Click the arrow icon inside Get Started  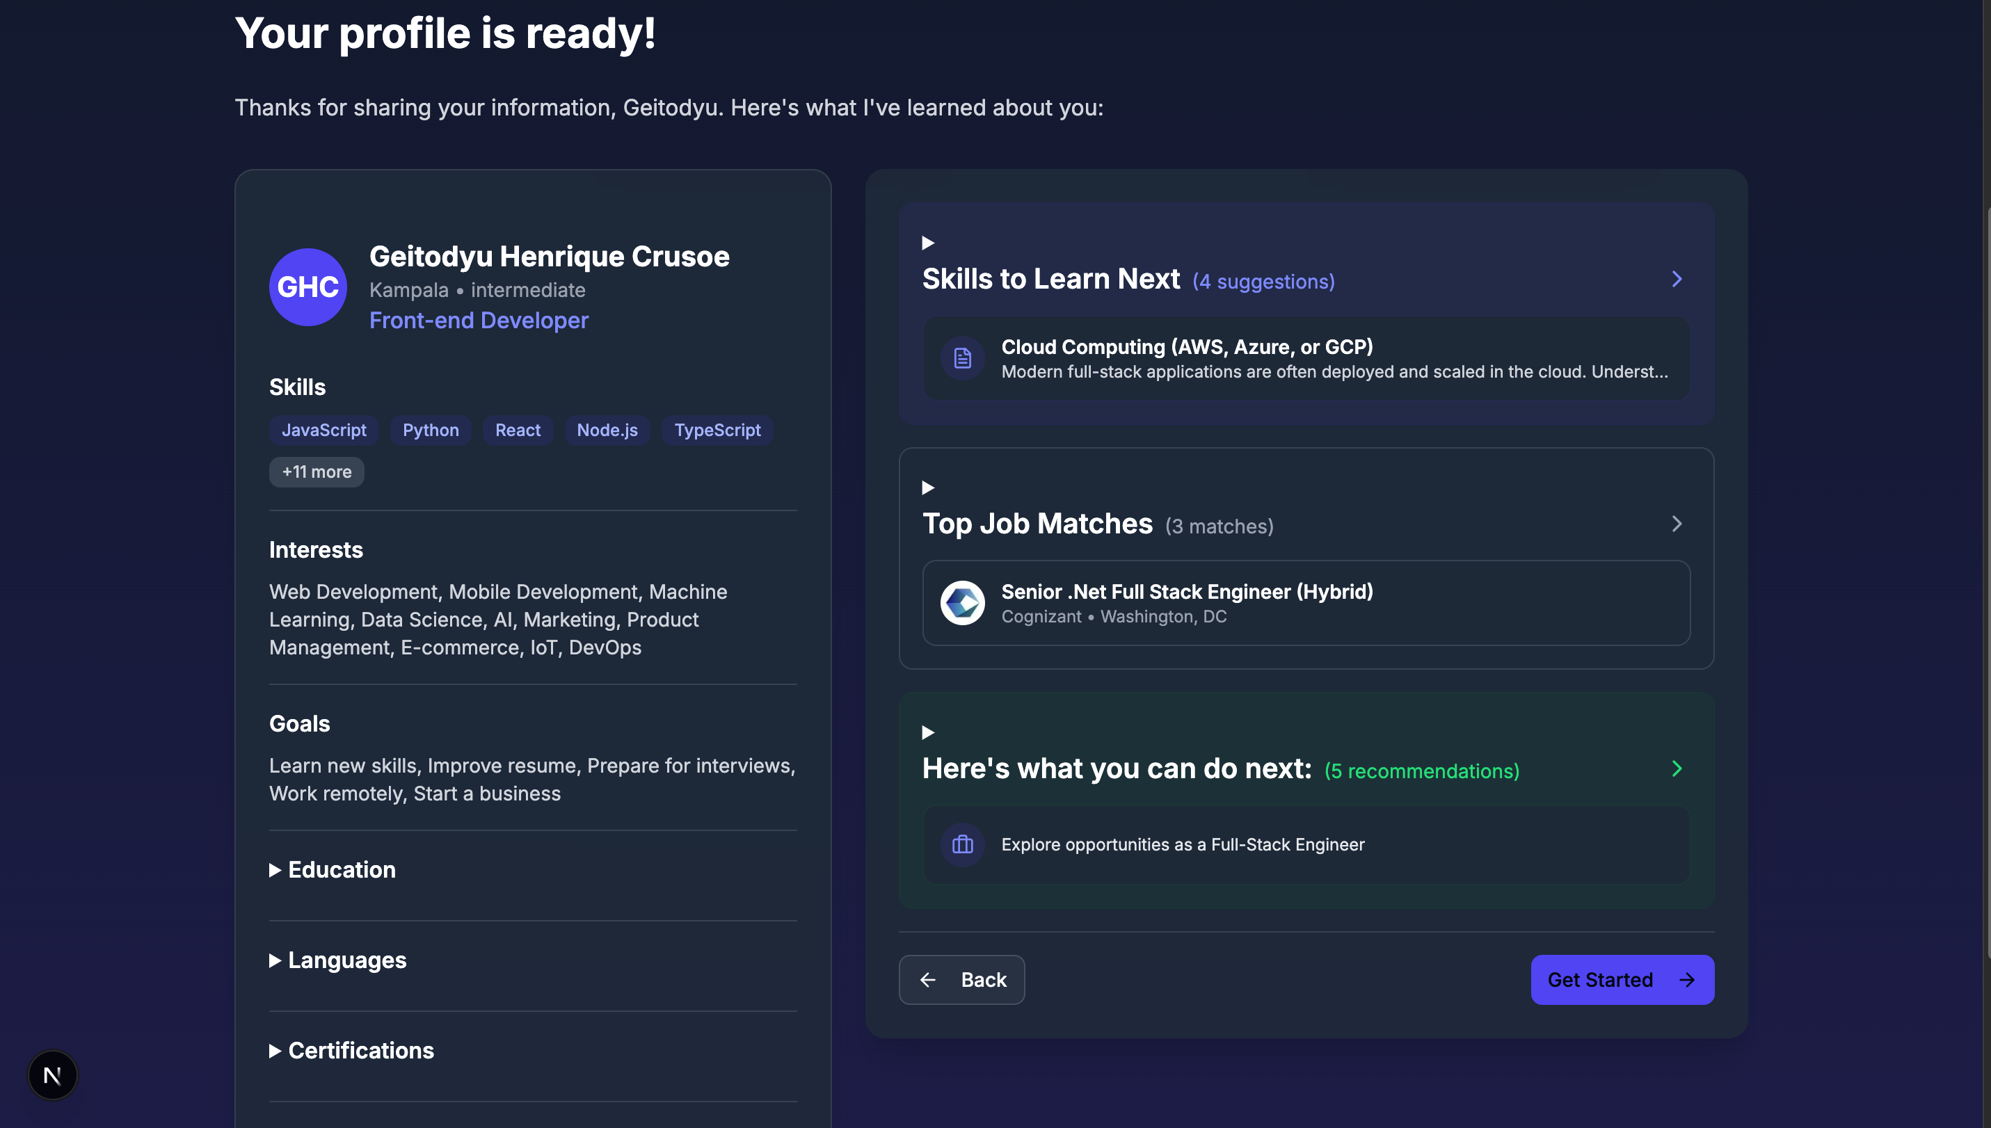coord(1687,979)
